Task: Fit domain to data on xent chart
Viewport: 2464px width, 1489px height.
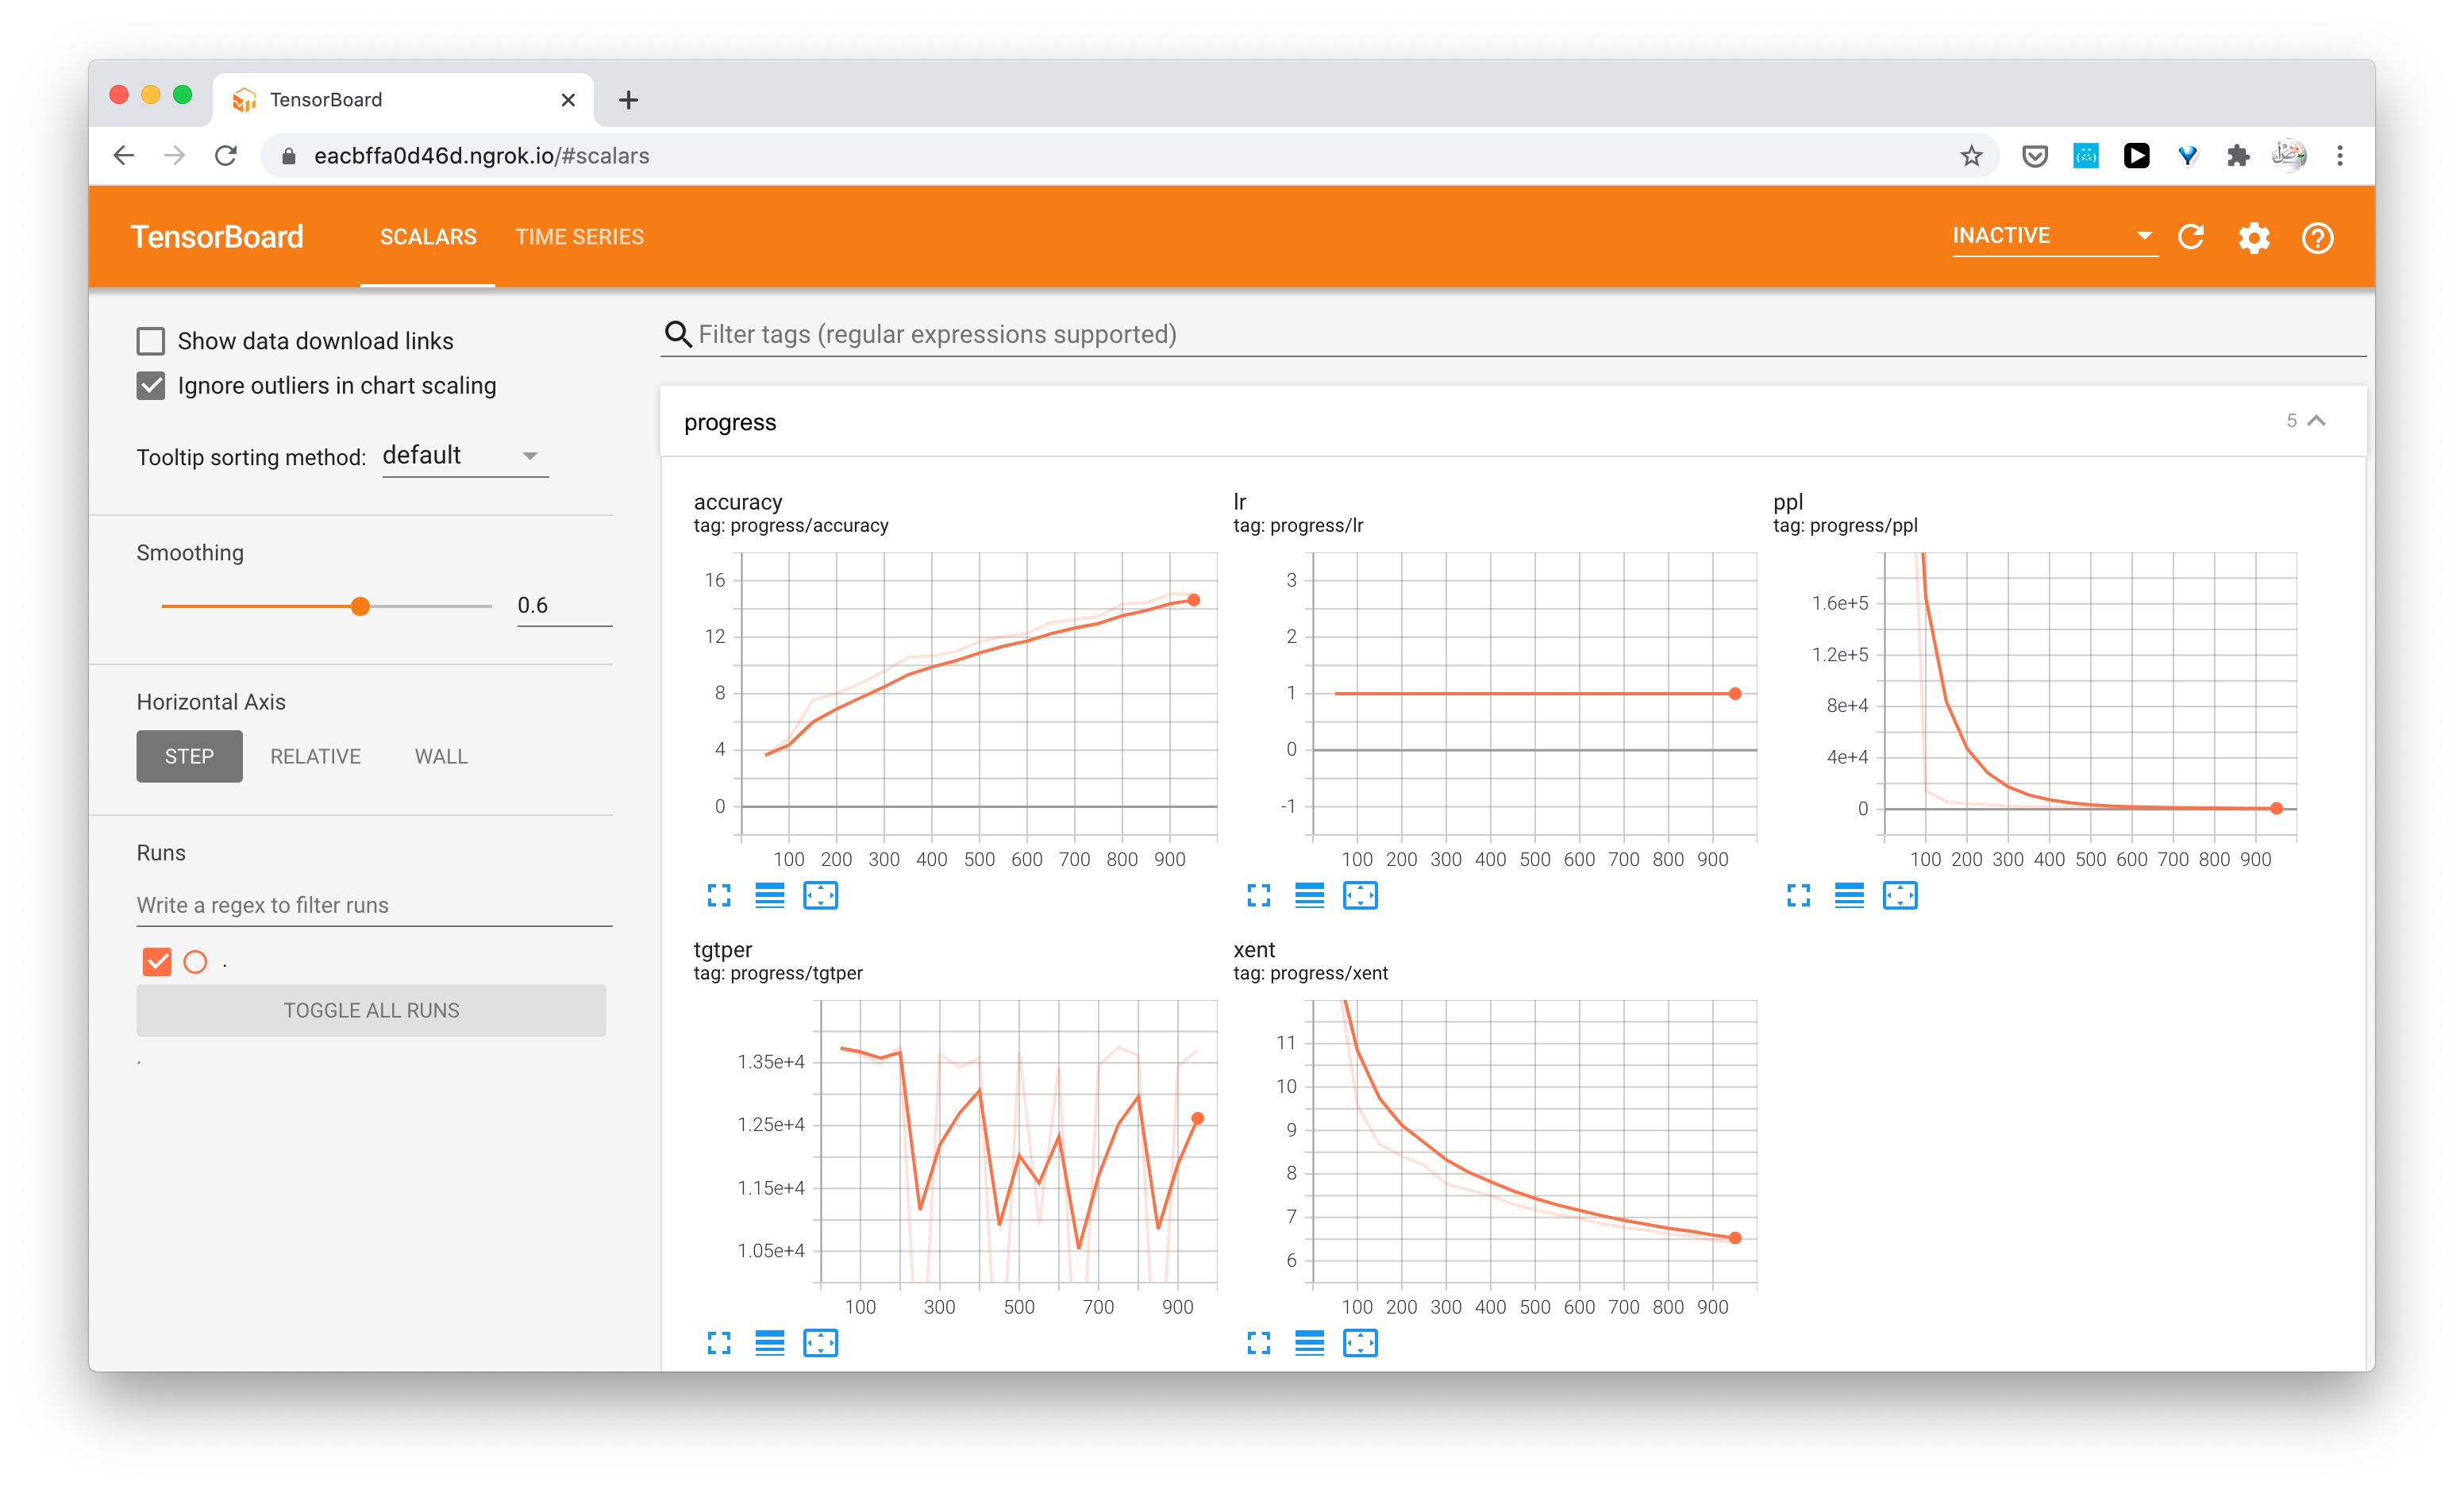Action: tap(1360, 1342)
